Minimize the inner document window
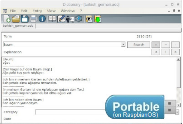The height and width of the screenshot is (124, 183). 169,11
